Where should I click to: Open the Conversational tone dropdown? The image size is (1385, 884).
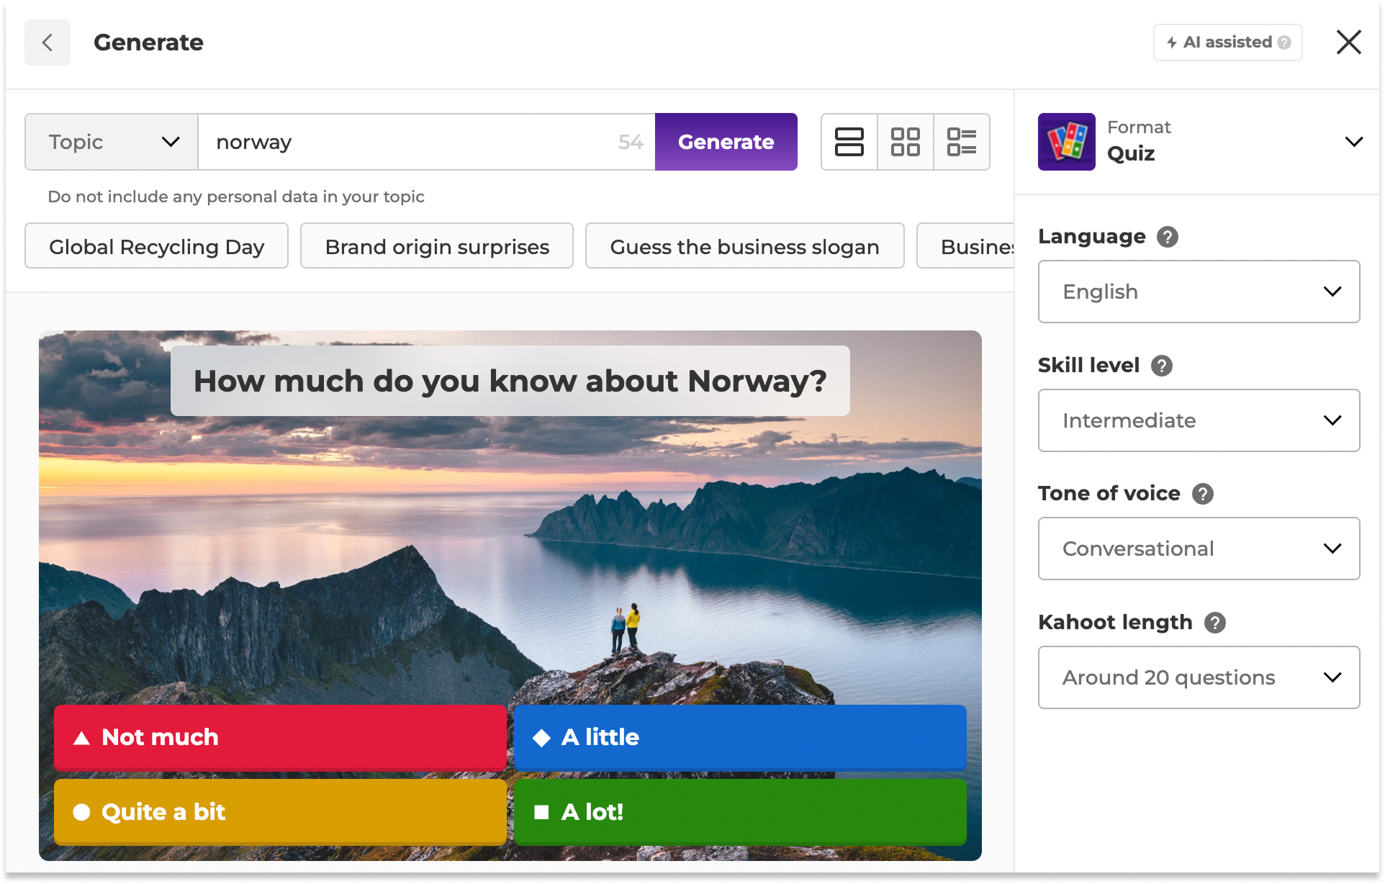click(x=1197, y=549)
